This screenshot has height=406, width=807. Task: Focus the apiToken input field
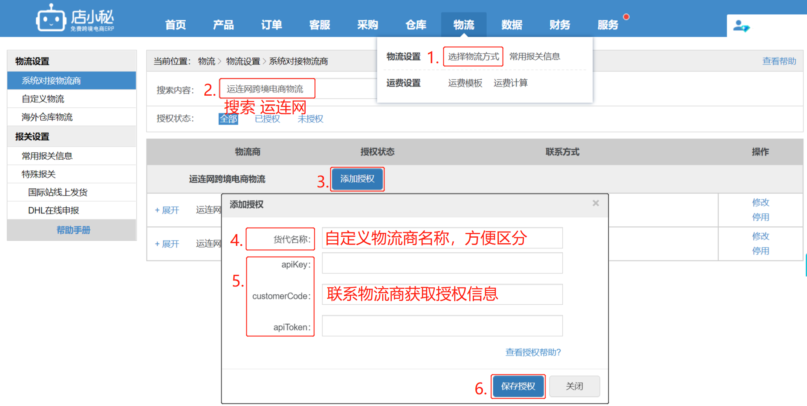click(x=442, y=325)
